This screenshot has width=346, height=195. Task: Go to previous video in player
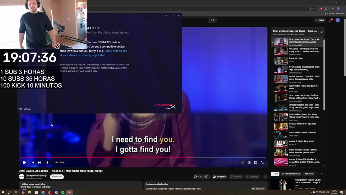(33, 162)
